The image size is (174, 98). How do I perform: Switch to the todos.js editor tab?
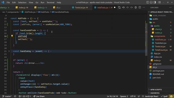coord(41,8)
